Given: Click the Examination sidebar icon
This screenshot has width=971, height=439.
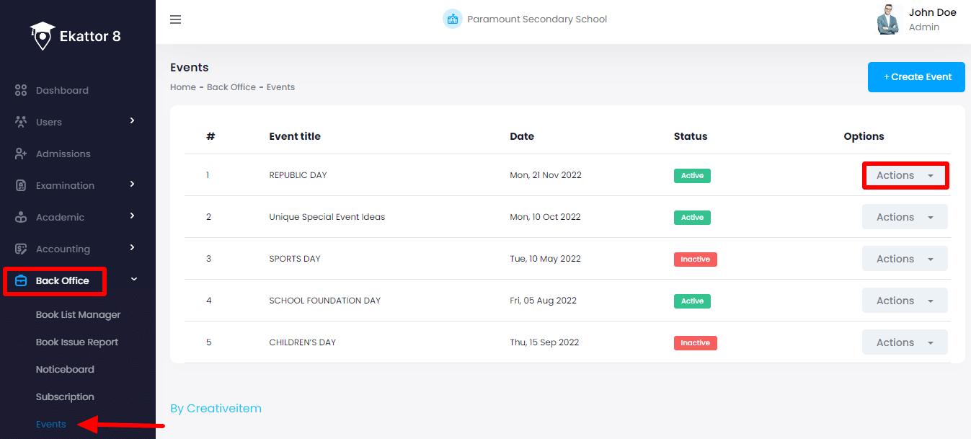Looking at the screenshot, I should click(21, 186).
